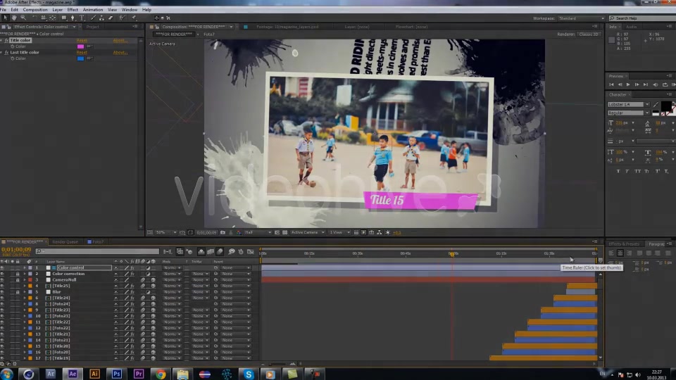Viewport: 676px width, 380px height.
Task: Open the Layer menu
Action: 57,9
